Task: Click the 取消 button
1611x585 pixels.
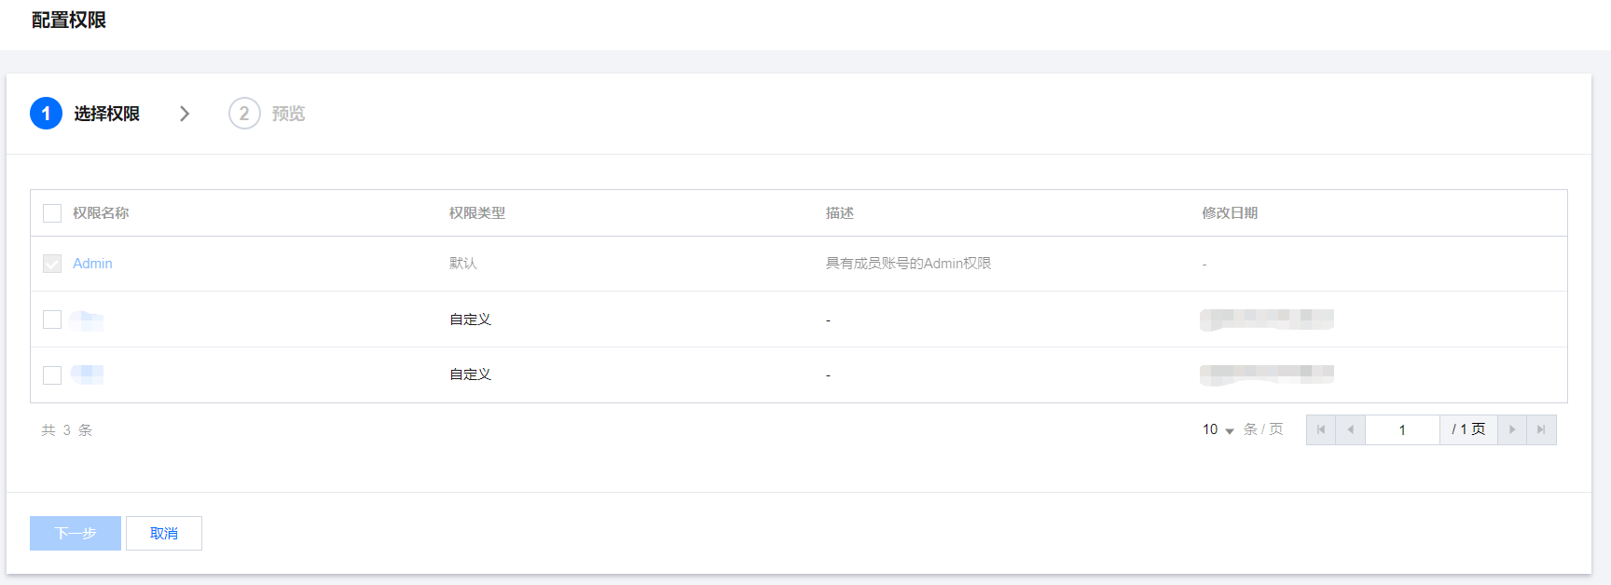Action: [x=164, y=533]
